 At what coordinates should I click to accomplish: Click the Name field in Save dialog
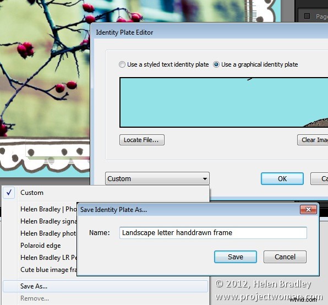213,233
